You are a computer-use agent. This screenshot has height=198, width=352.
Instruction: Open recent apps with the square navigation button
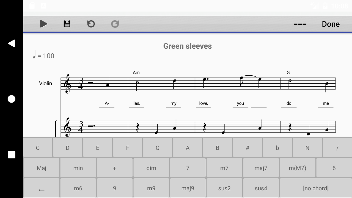(x=11, y=155)
